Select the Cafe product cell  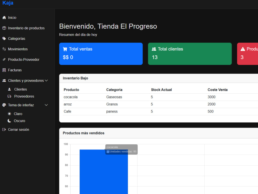coord(67,111)
